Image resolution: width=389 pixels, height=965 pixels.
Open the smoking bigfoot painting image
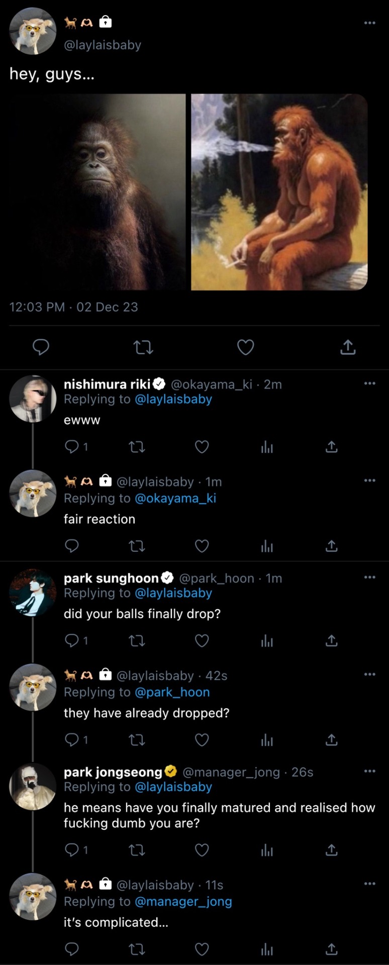pos(279,192)
